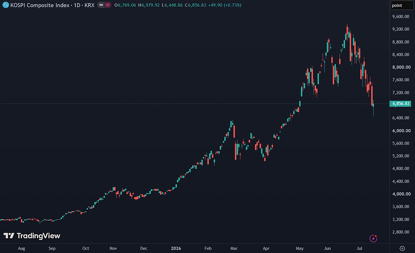Click the 7,600.00 price axis label
The height and width of the screenshot is (253, 415).
(401, 80)
